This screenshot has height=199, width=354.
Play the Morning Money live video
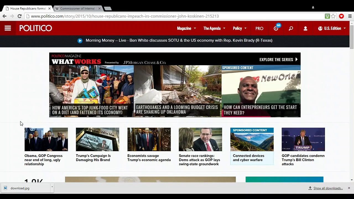(80, 41)
